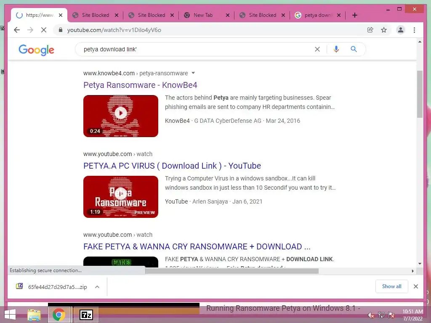This screenshot has height=323, width=431.
Task: View site security lock info
Action: pyautogui.click(x=61, y=30)
